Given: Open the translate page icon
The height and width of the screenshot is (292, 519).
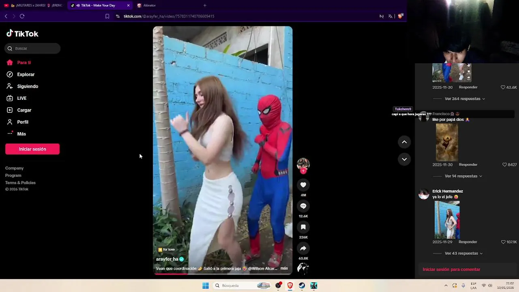Looking at the screenshot, I should click(390, 16).
